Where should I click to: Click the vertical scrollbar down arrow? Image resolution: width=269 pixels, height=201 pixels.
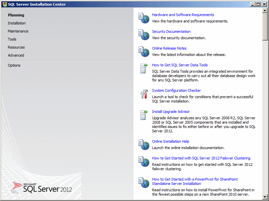[265, 197]
